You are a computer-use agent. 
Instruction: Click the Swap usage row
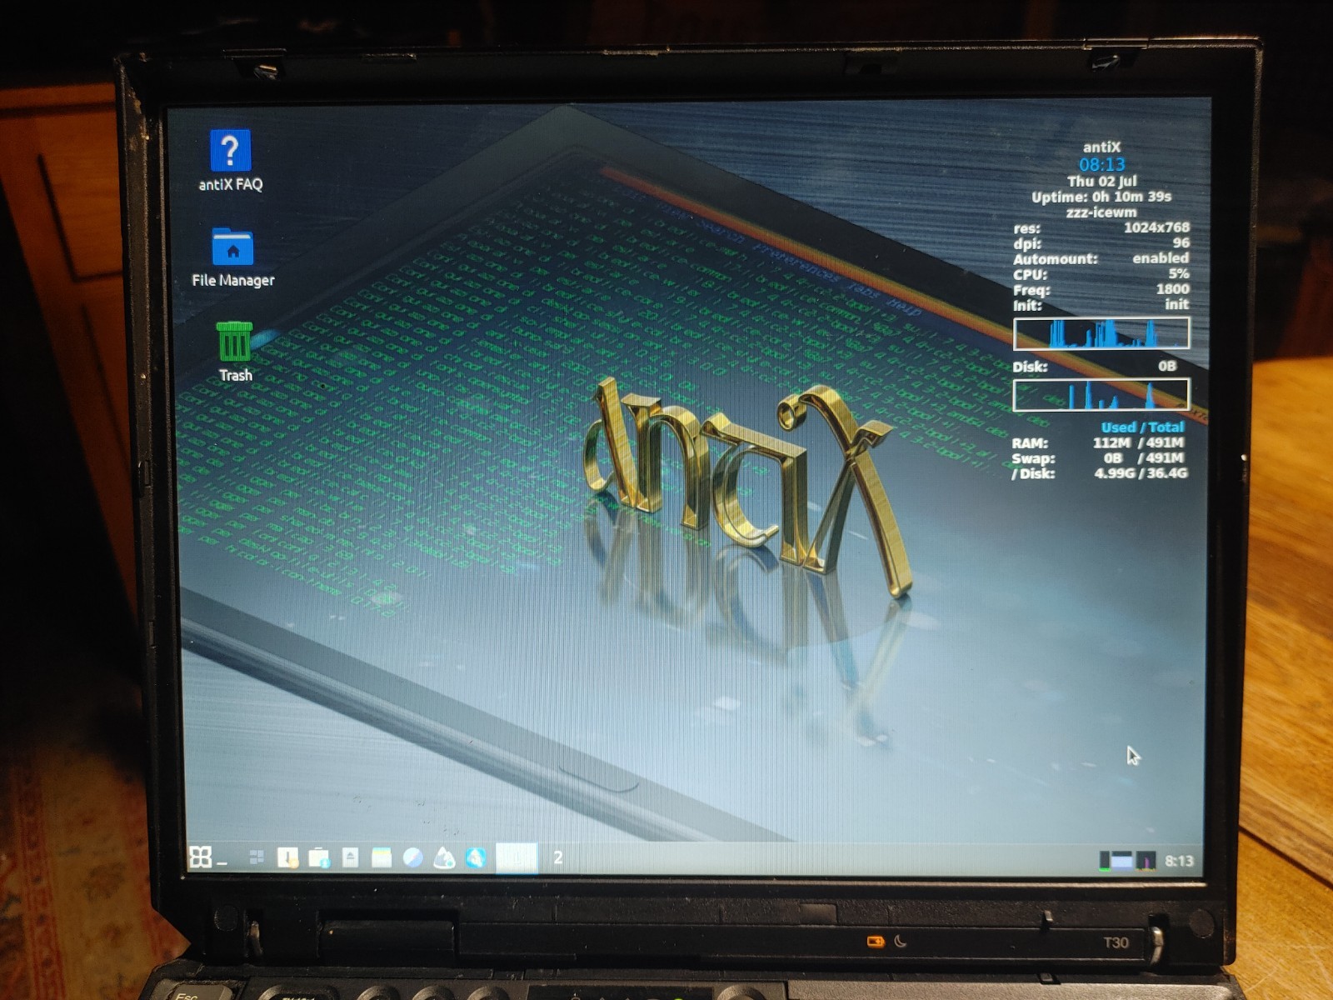point(1098,457)
